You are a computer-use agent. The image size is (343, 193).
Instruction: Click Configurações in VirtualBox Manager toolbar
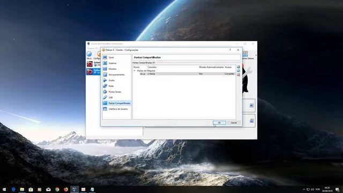(x=98, y=55)
